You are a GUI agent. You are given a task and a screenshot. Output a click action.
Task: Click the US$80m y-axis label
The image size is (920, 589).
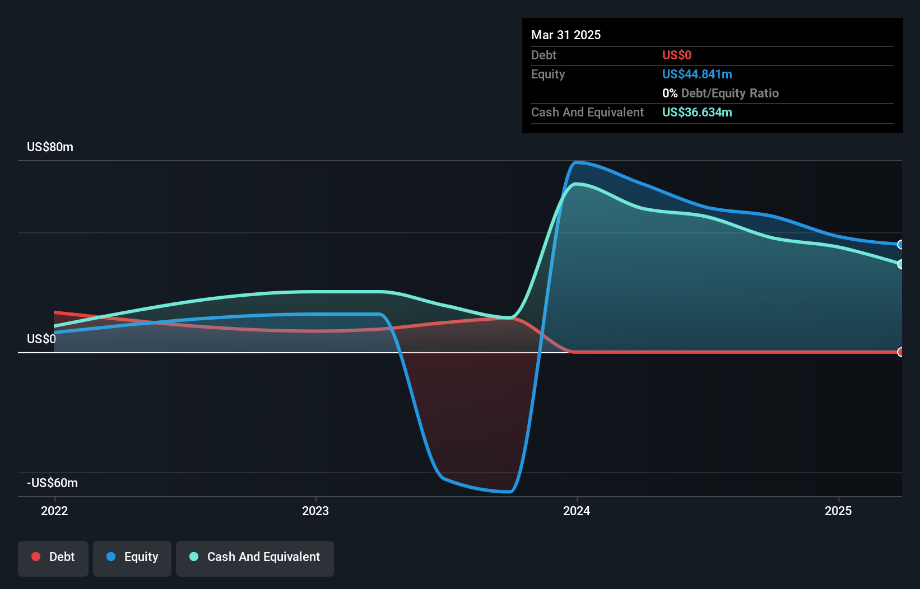(50, 147)
